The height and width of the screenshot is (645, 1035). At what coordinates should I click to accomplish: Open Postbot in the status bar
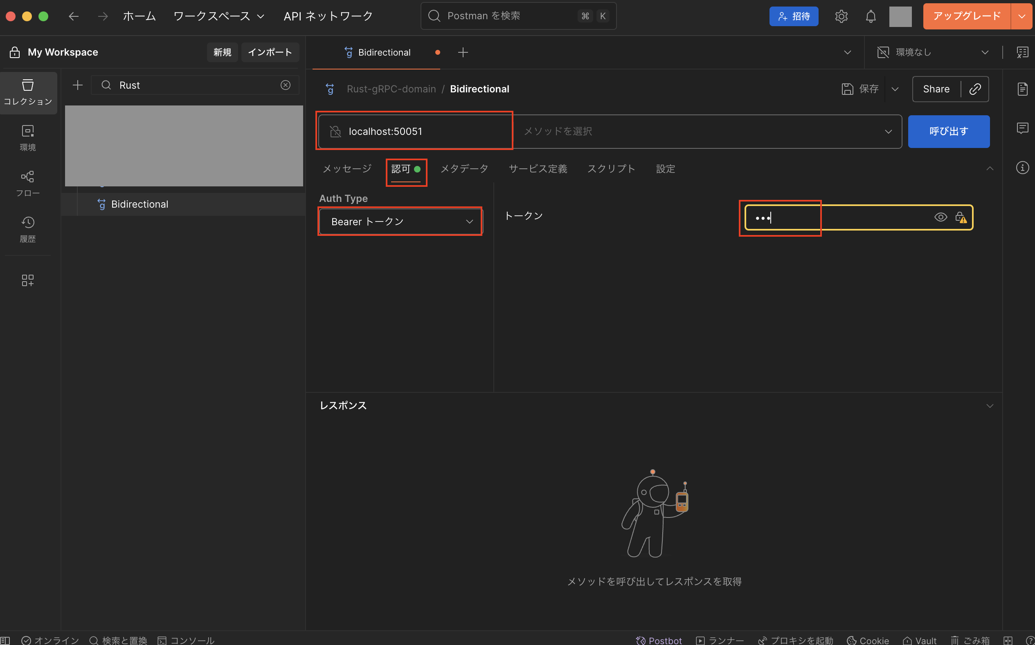[658, 641]
